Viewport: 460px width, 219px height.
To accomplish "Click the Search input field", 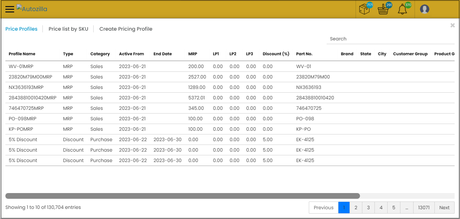I will click(390, 39).
